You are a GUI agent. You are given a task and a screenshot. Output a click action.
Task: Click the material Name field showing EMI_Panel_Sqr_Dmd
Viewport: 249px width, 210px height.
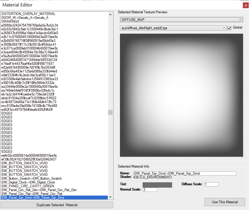(184, 173)
